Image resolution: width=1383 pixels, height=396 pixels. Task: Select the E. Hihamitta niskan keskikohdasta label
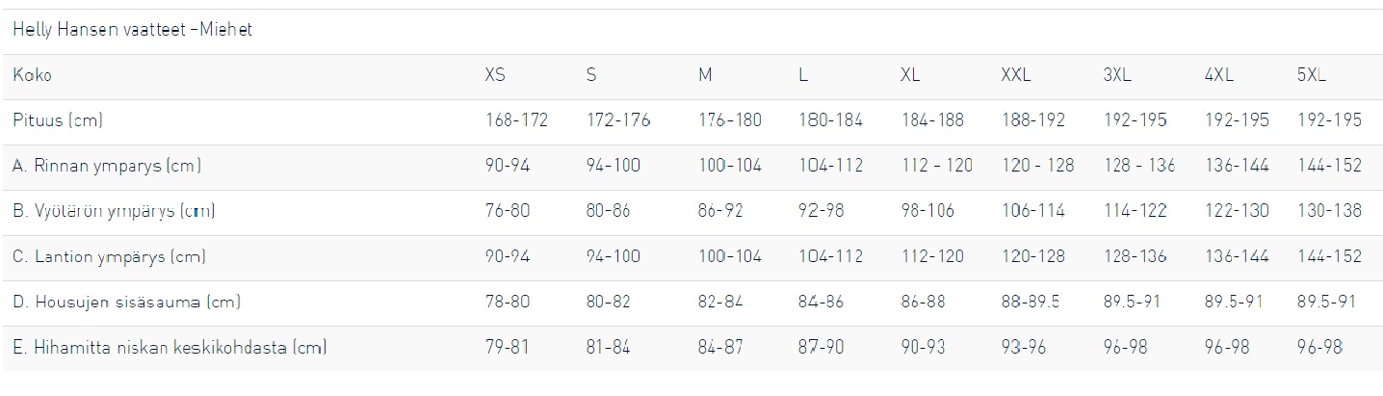170,347
